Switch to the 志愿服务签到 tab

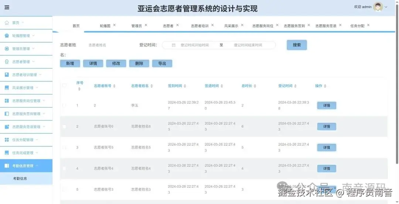[294, 26]
